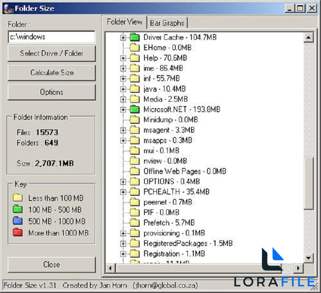
Task: Expand the Driver Cache tree node
Action: (123, 37)
